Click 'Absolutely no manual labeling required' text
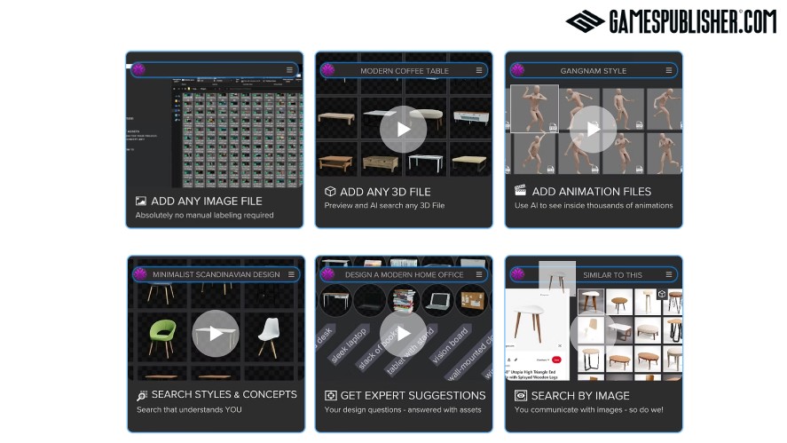The image size is (787, 443). click(x=204, y=215)
